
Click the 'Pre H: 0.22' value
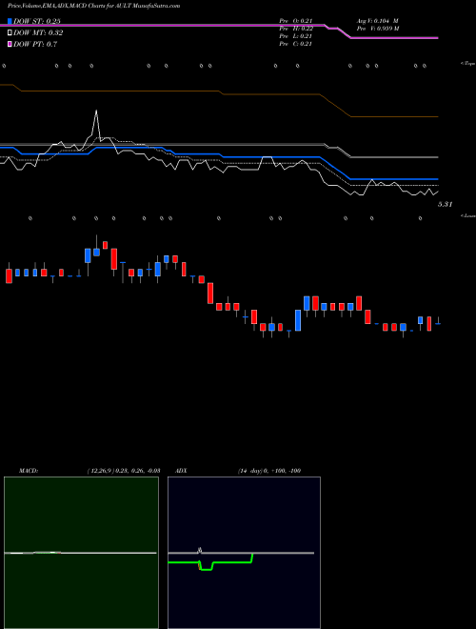click(296, 29)
